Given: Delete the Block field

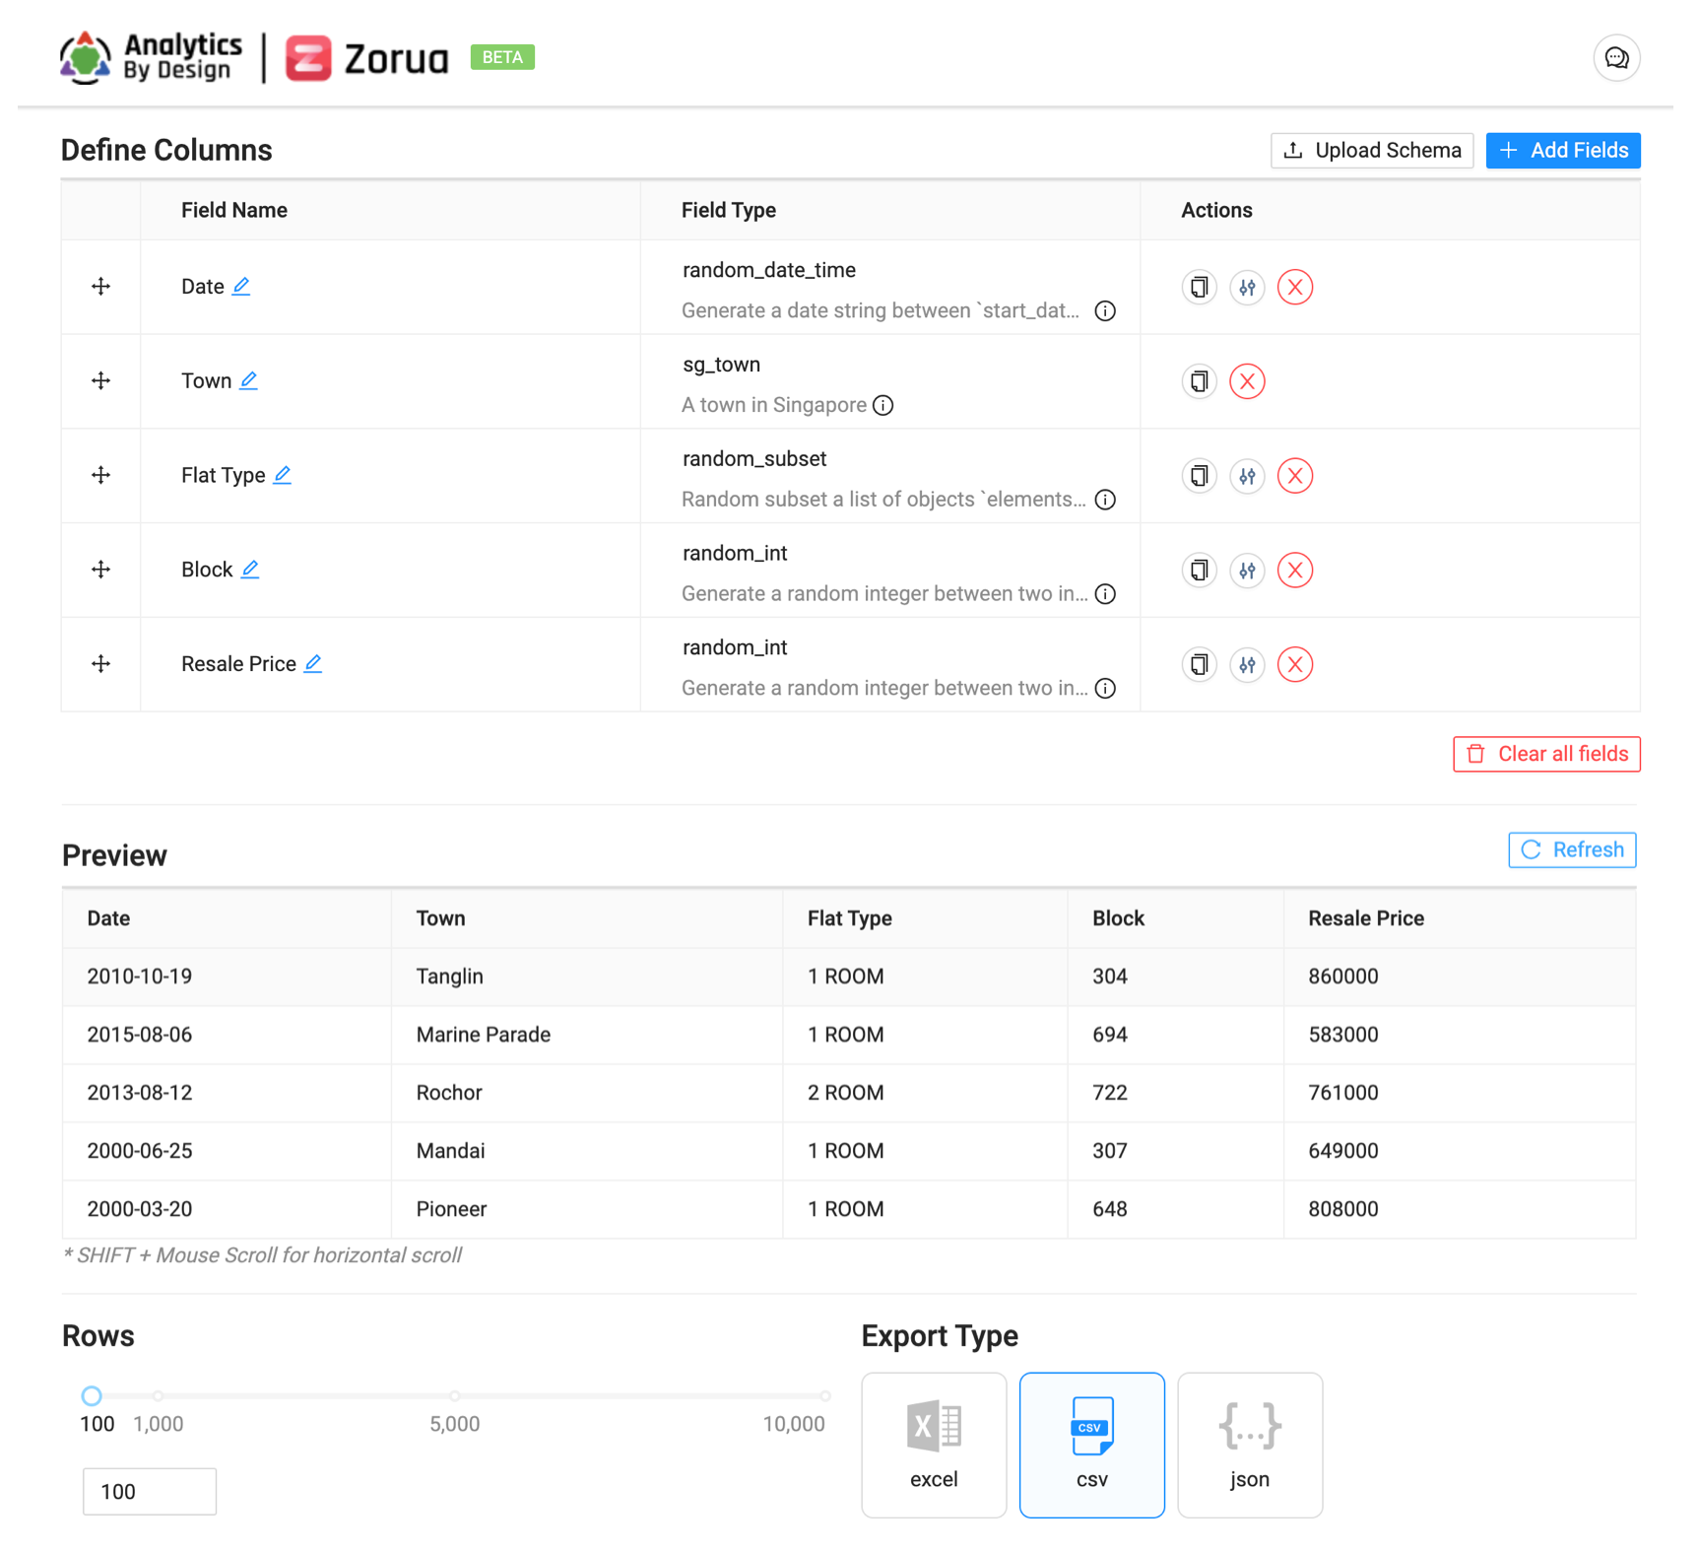Looking at the screenshot, I should [x=1295, y=570].
